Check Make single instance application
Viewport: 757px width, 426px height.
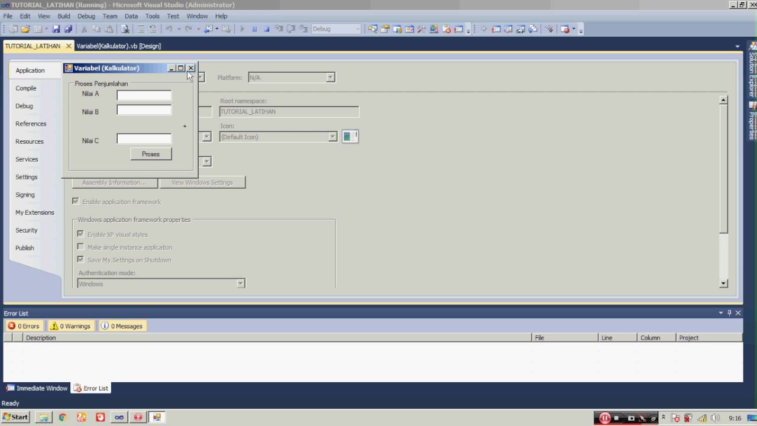click(x=80, y=247)
